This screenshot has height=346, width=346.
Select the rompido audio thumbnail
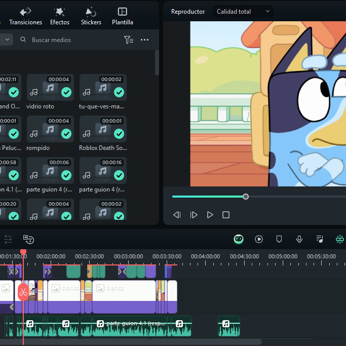(50, 129)
